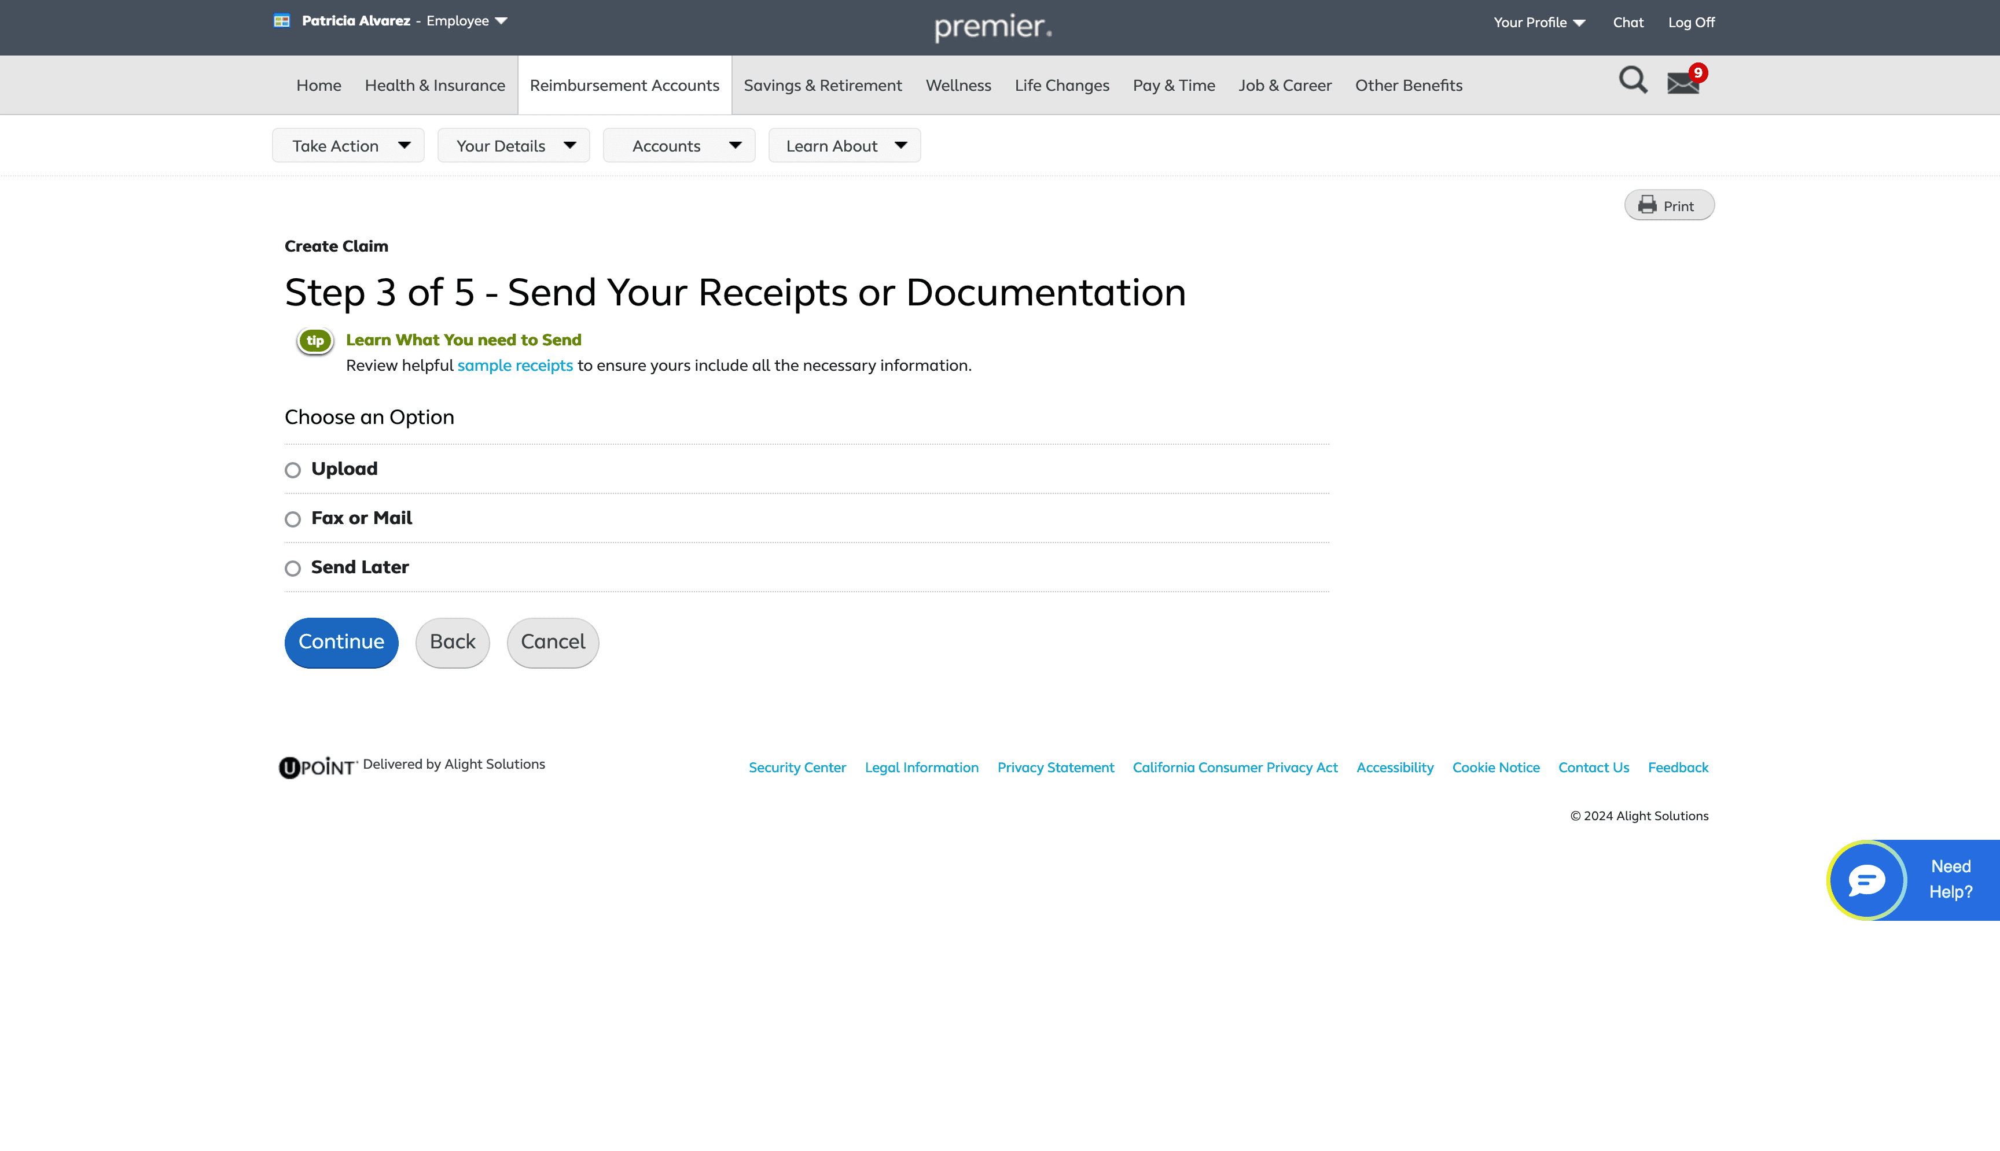Click the search magnifier icon
The image size is (2000, 1151).
[1633, 80]
